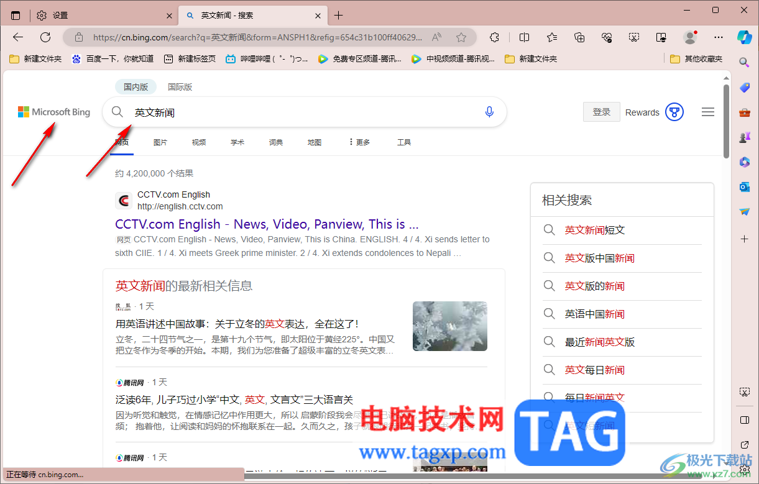Open the http://english.cctv.com URL link
759x484 pixels.
pyautogui.click(x=180, y=206)
